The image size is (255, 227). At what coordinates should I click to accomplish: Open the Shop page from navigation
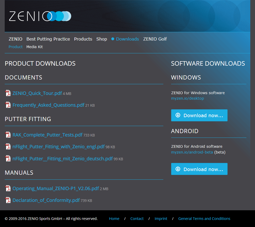coord(102,39)
